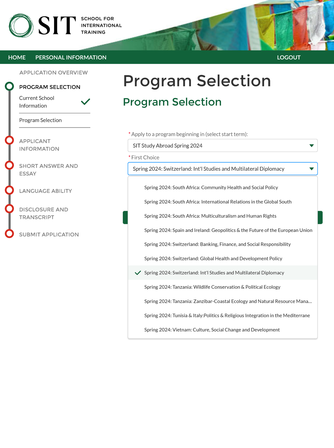334x448 pixels.
Task: Open the start term dropdown arrow
Action: pyautogui.click(x=312, y=145)
